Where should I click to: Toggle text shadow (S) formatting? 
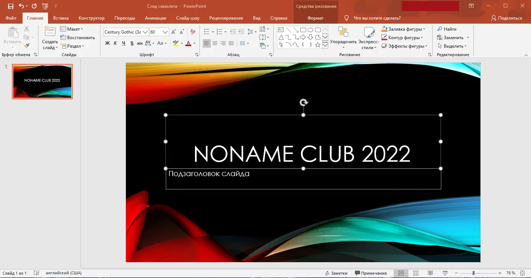(x=132, y=43)
